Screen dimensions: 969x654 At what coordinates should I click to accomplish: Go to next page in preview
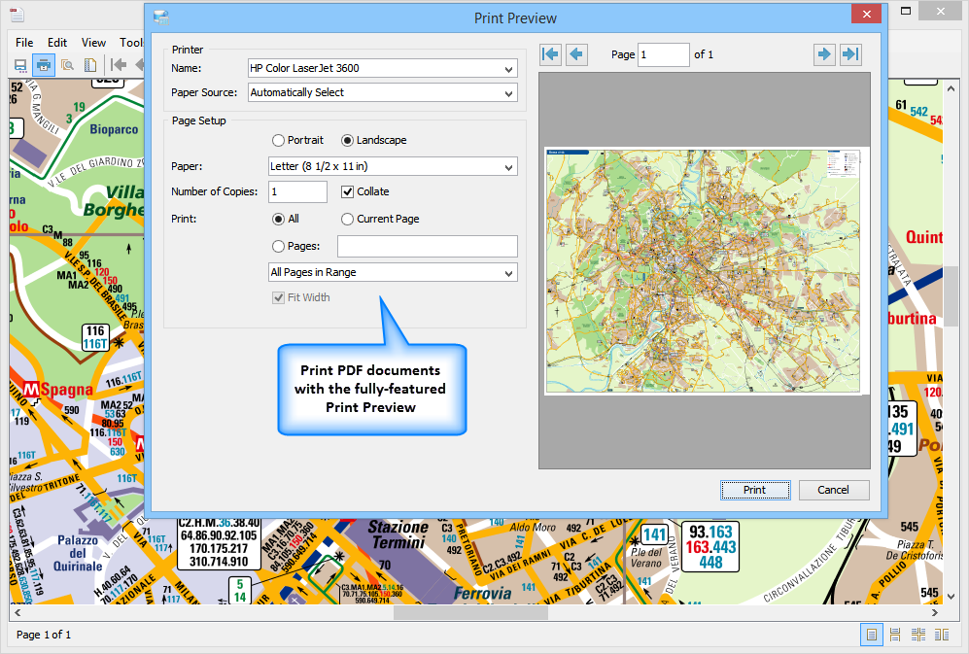[x=825, y=54]
